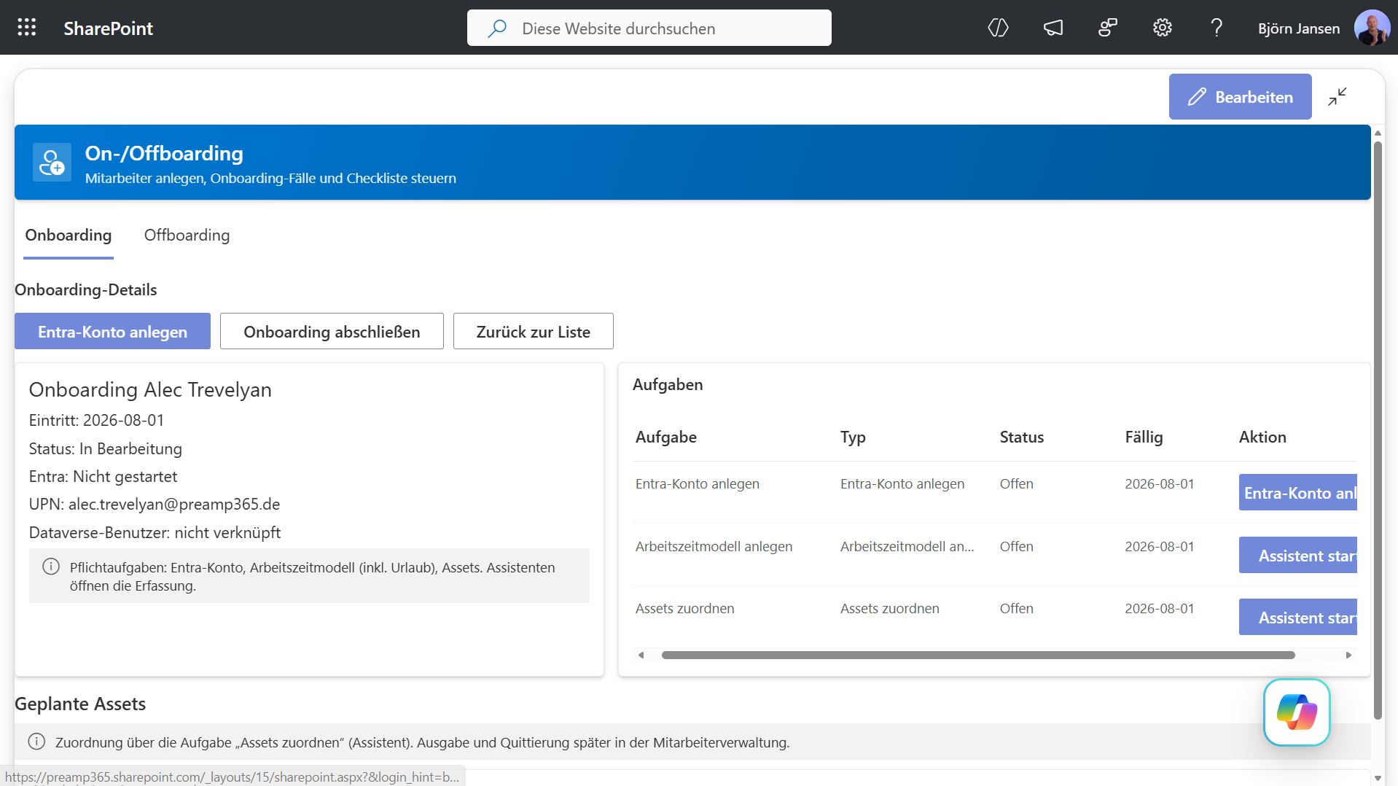Screen dimensions: 1398x786
Task: Click Typ cell 'Arbeitszeitmodell an...'
Action: 907,547
